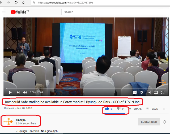Image resolution: width=170 pixels, height=134 pixels.
Task: Click the video title text
Action: pos(72,102)
